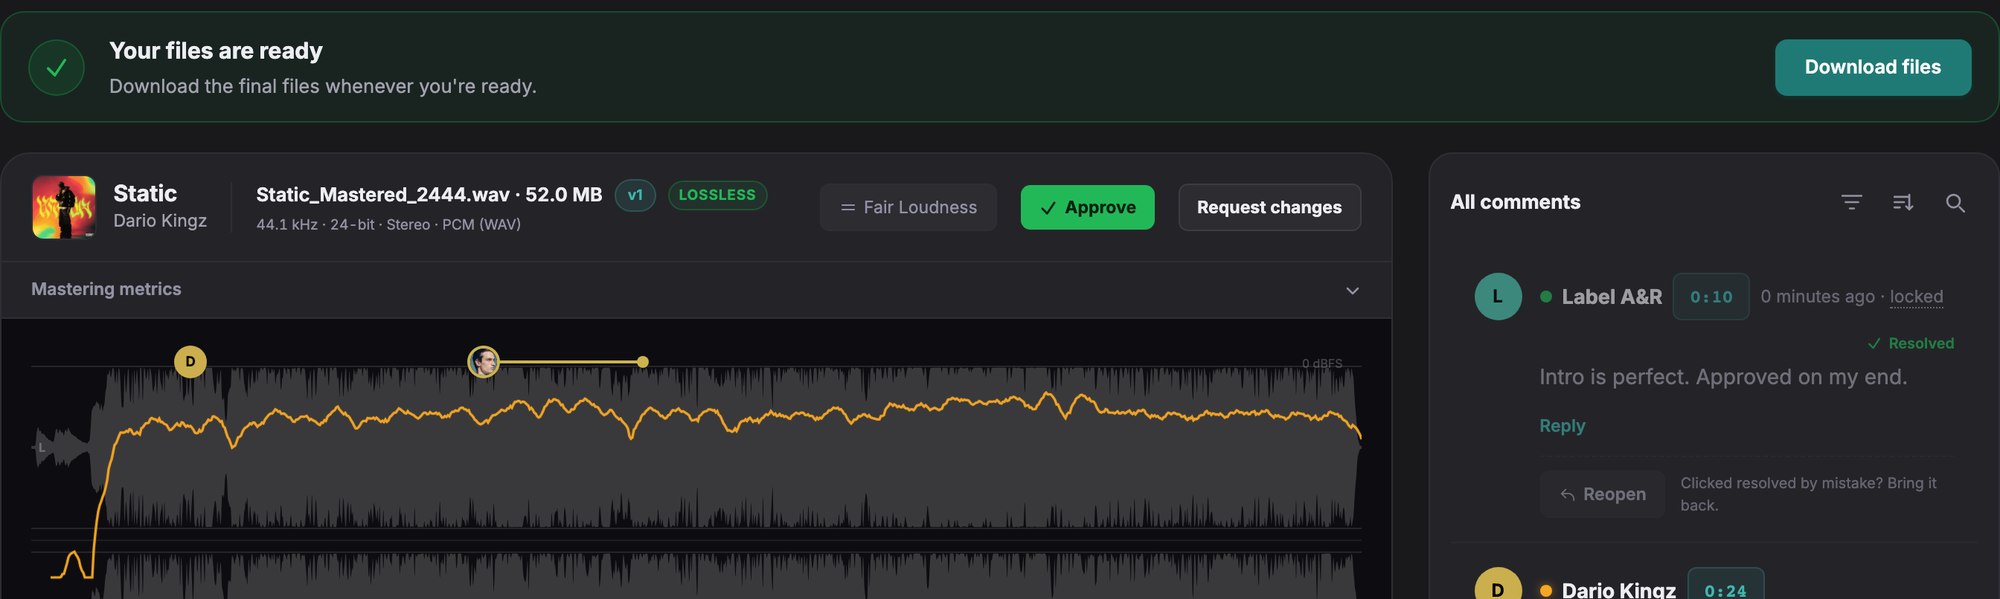Click the Resolved status label
This screenshot has height=599, width=2000.
coord(1910,343)
